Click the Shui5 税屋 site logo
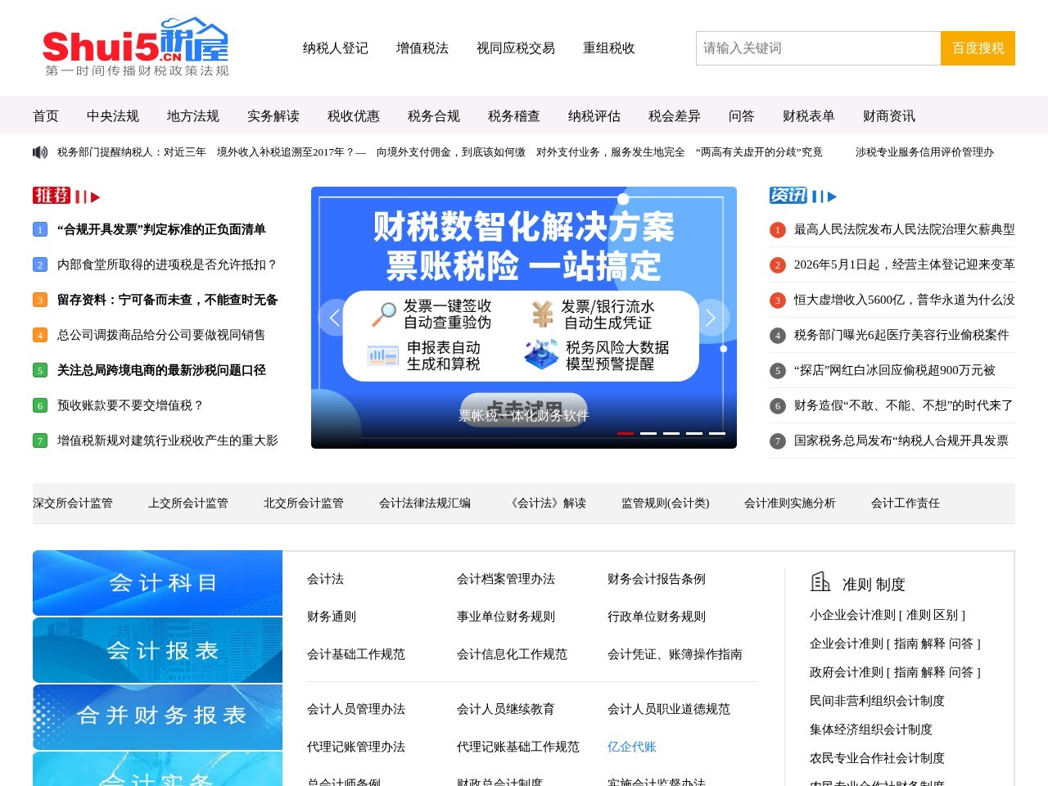 pyautogui.click(x=136, y=47)
